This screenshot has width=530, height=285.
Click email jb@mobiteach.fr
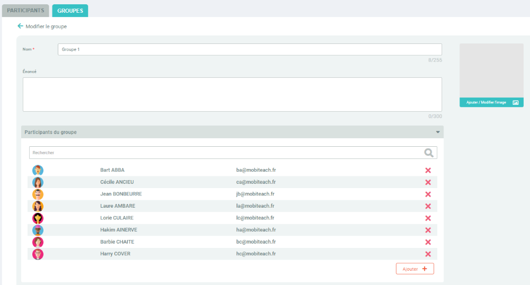click(x=255, y=194)
